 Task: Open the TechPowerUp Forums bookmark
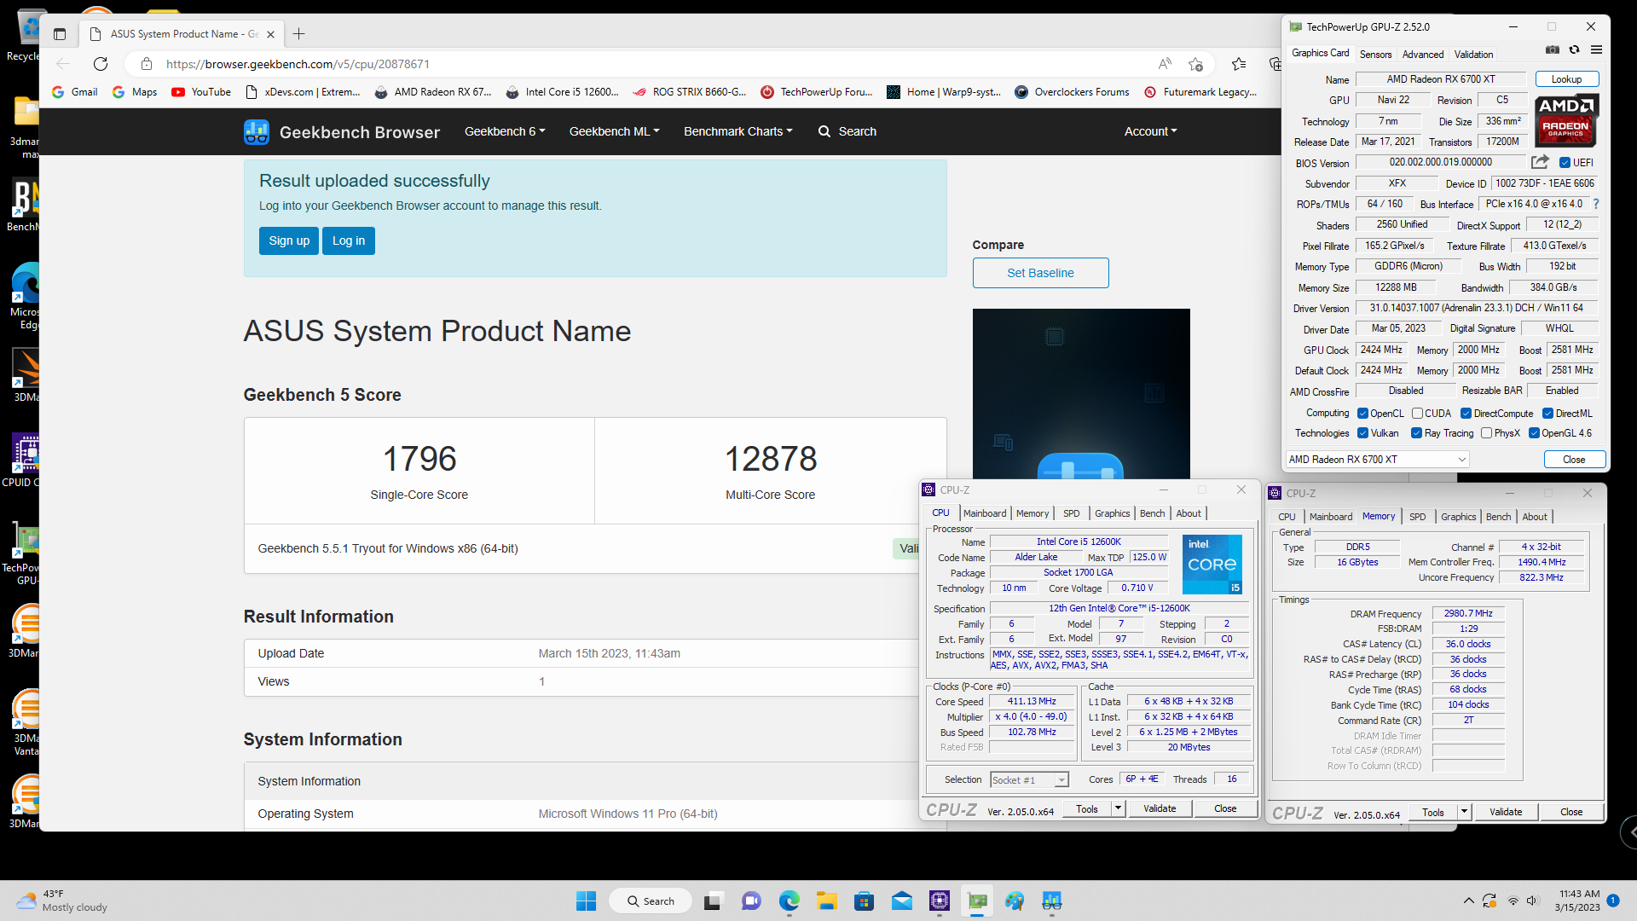pos(817,92)
